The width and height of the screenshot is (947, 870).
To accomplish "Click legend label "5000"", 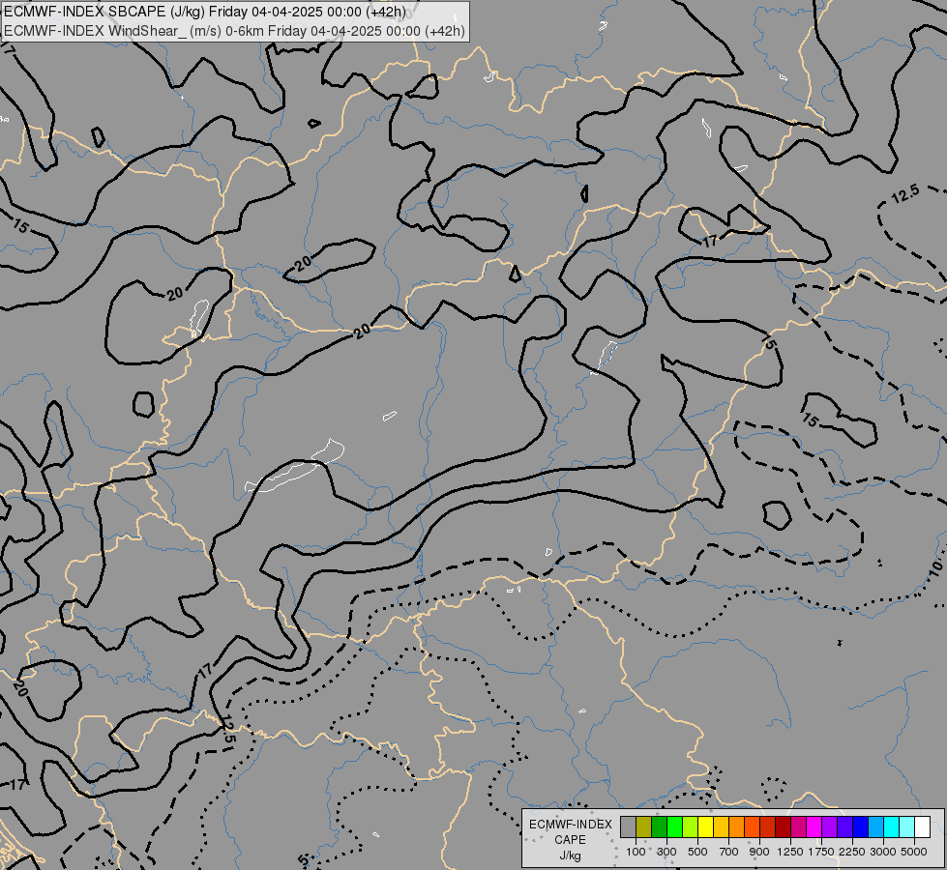I will pos(914,852).
